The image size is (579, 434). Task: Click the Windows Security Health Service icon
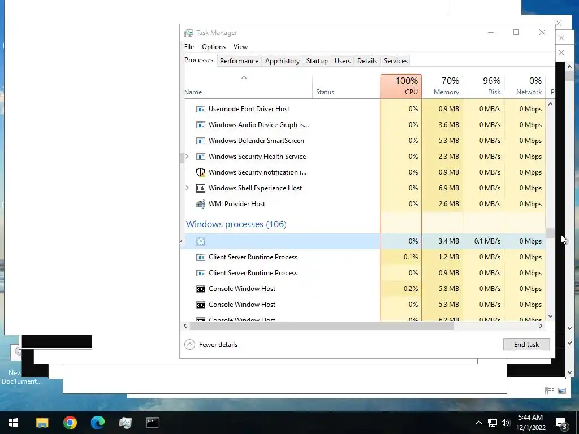(201, 157)
